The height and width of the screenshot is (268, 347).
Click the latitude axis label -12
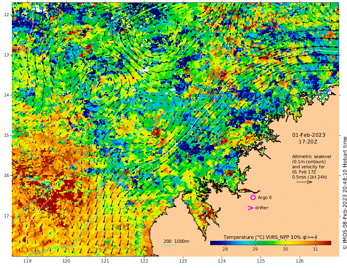point(6,15)
